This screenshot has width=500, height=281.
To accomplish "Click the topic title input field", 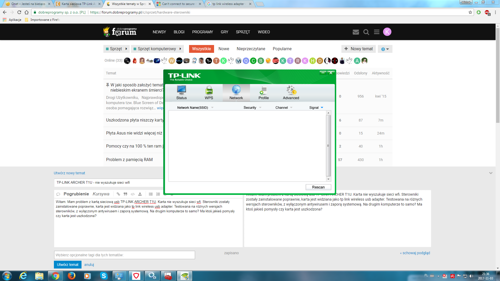I will click(x=109, y=183).
